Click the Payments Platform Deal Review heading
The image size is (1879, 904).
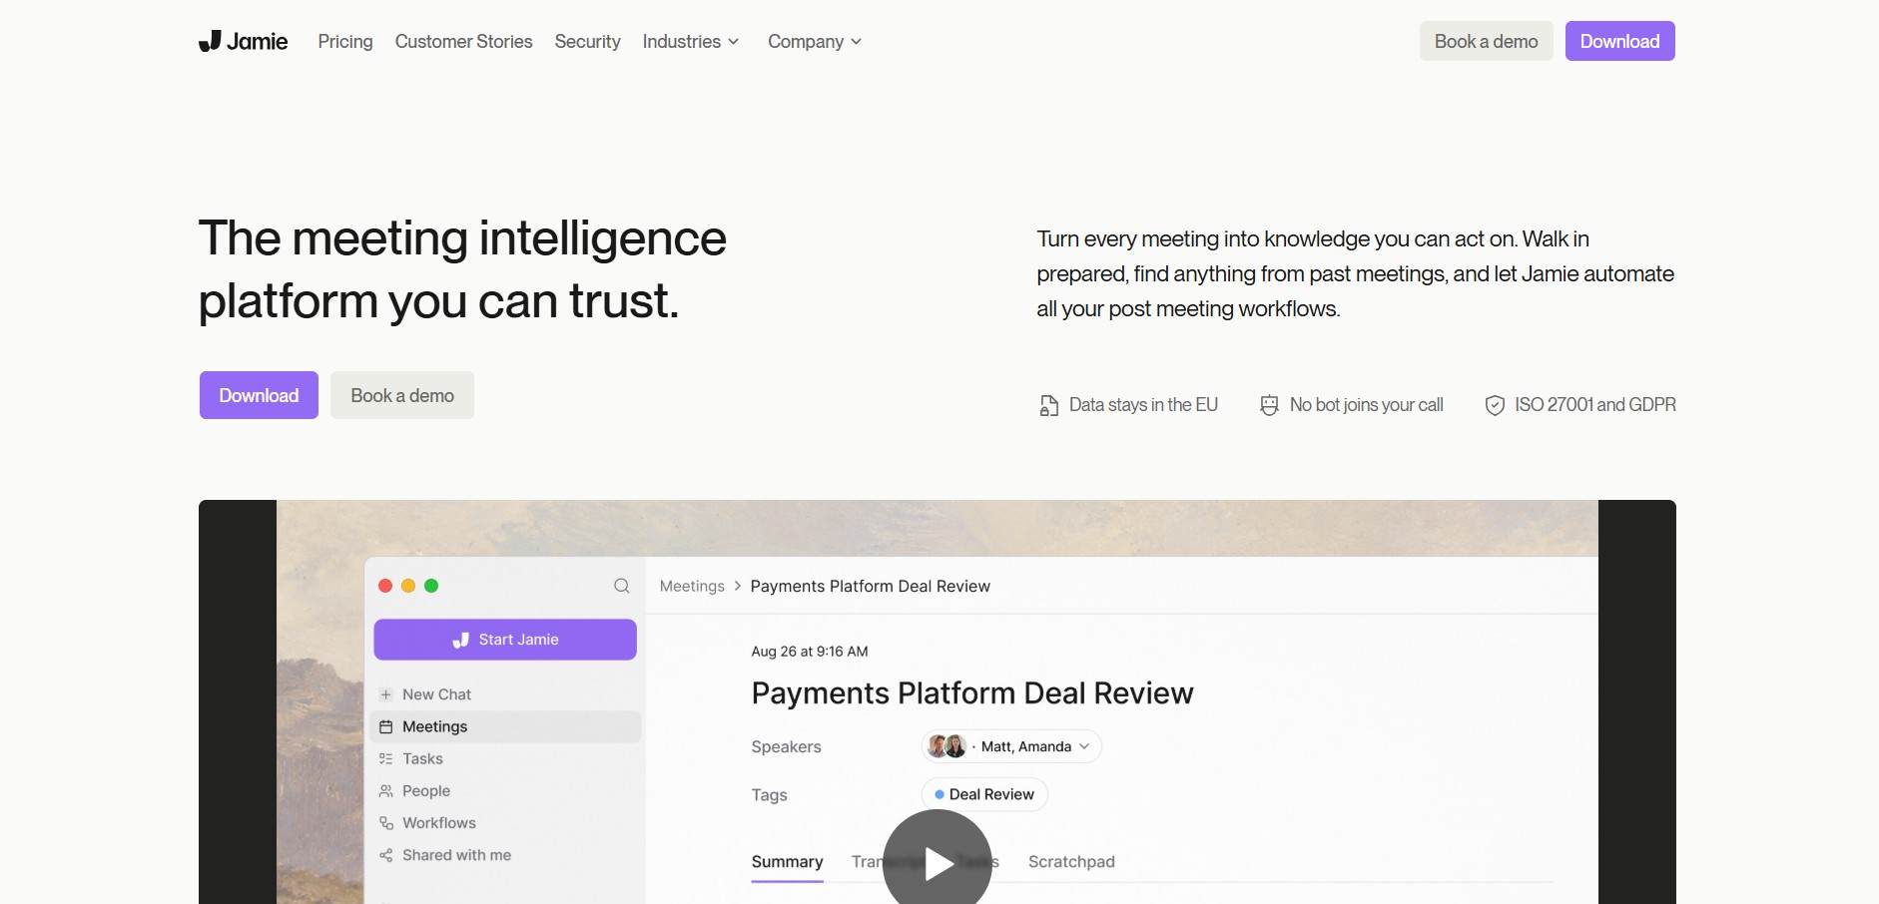pyautogui.click(x=972, y=693)
